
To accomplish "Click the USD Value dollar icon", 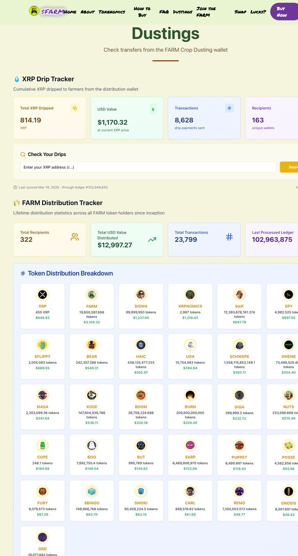I will [153, 109].
